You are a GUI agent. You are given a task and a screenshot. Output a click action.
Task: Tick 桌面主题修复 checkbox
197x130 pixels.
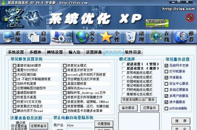pos(65,84)
